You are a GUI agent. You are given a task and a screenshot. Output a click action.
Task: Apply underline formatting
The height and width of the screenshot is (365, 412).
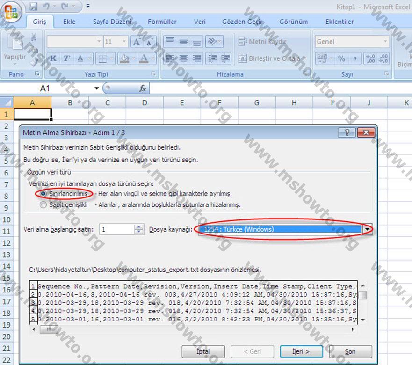[80, 58]
